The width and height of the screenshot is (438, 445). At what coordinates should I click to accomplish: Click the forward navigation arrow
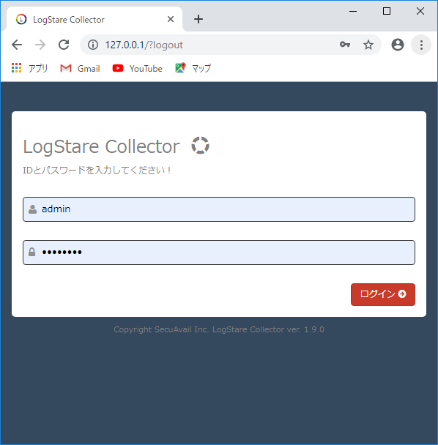(40, 45)
